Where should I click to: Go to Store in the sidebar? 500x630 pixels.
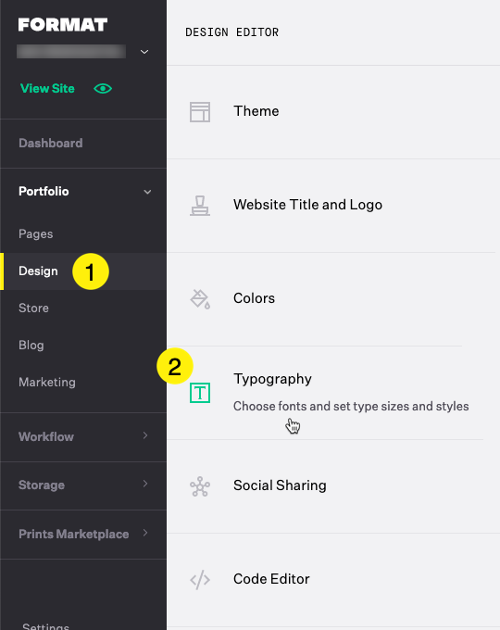pyautogui.click(x=33, y=309)
